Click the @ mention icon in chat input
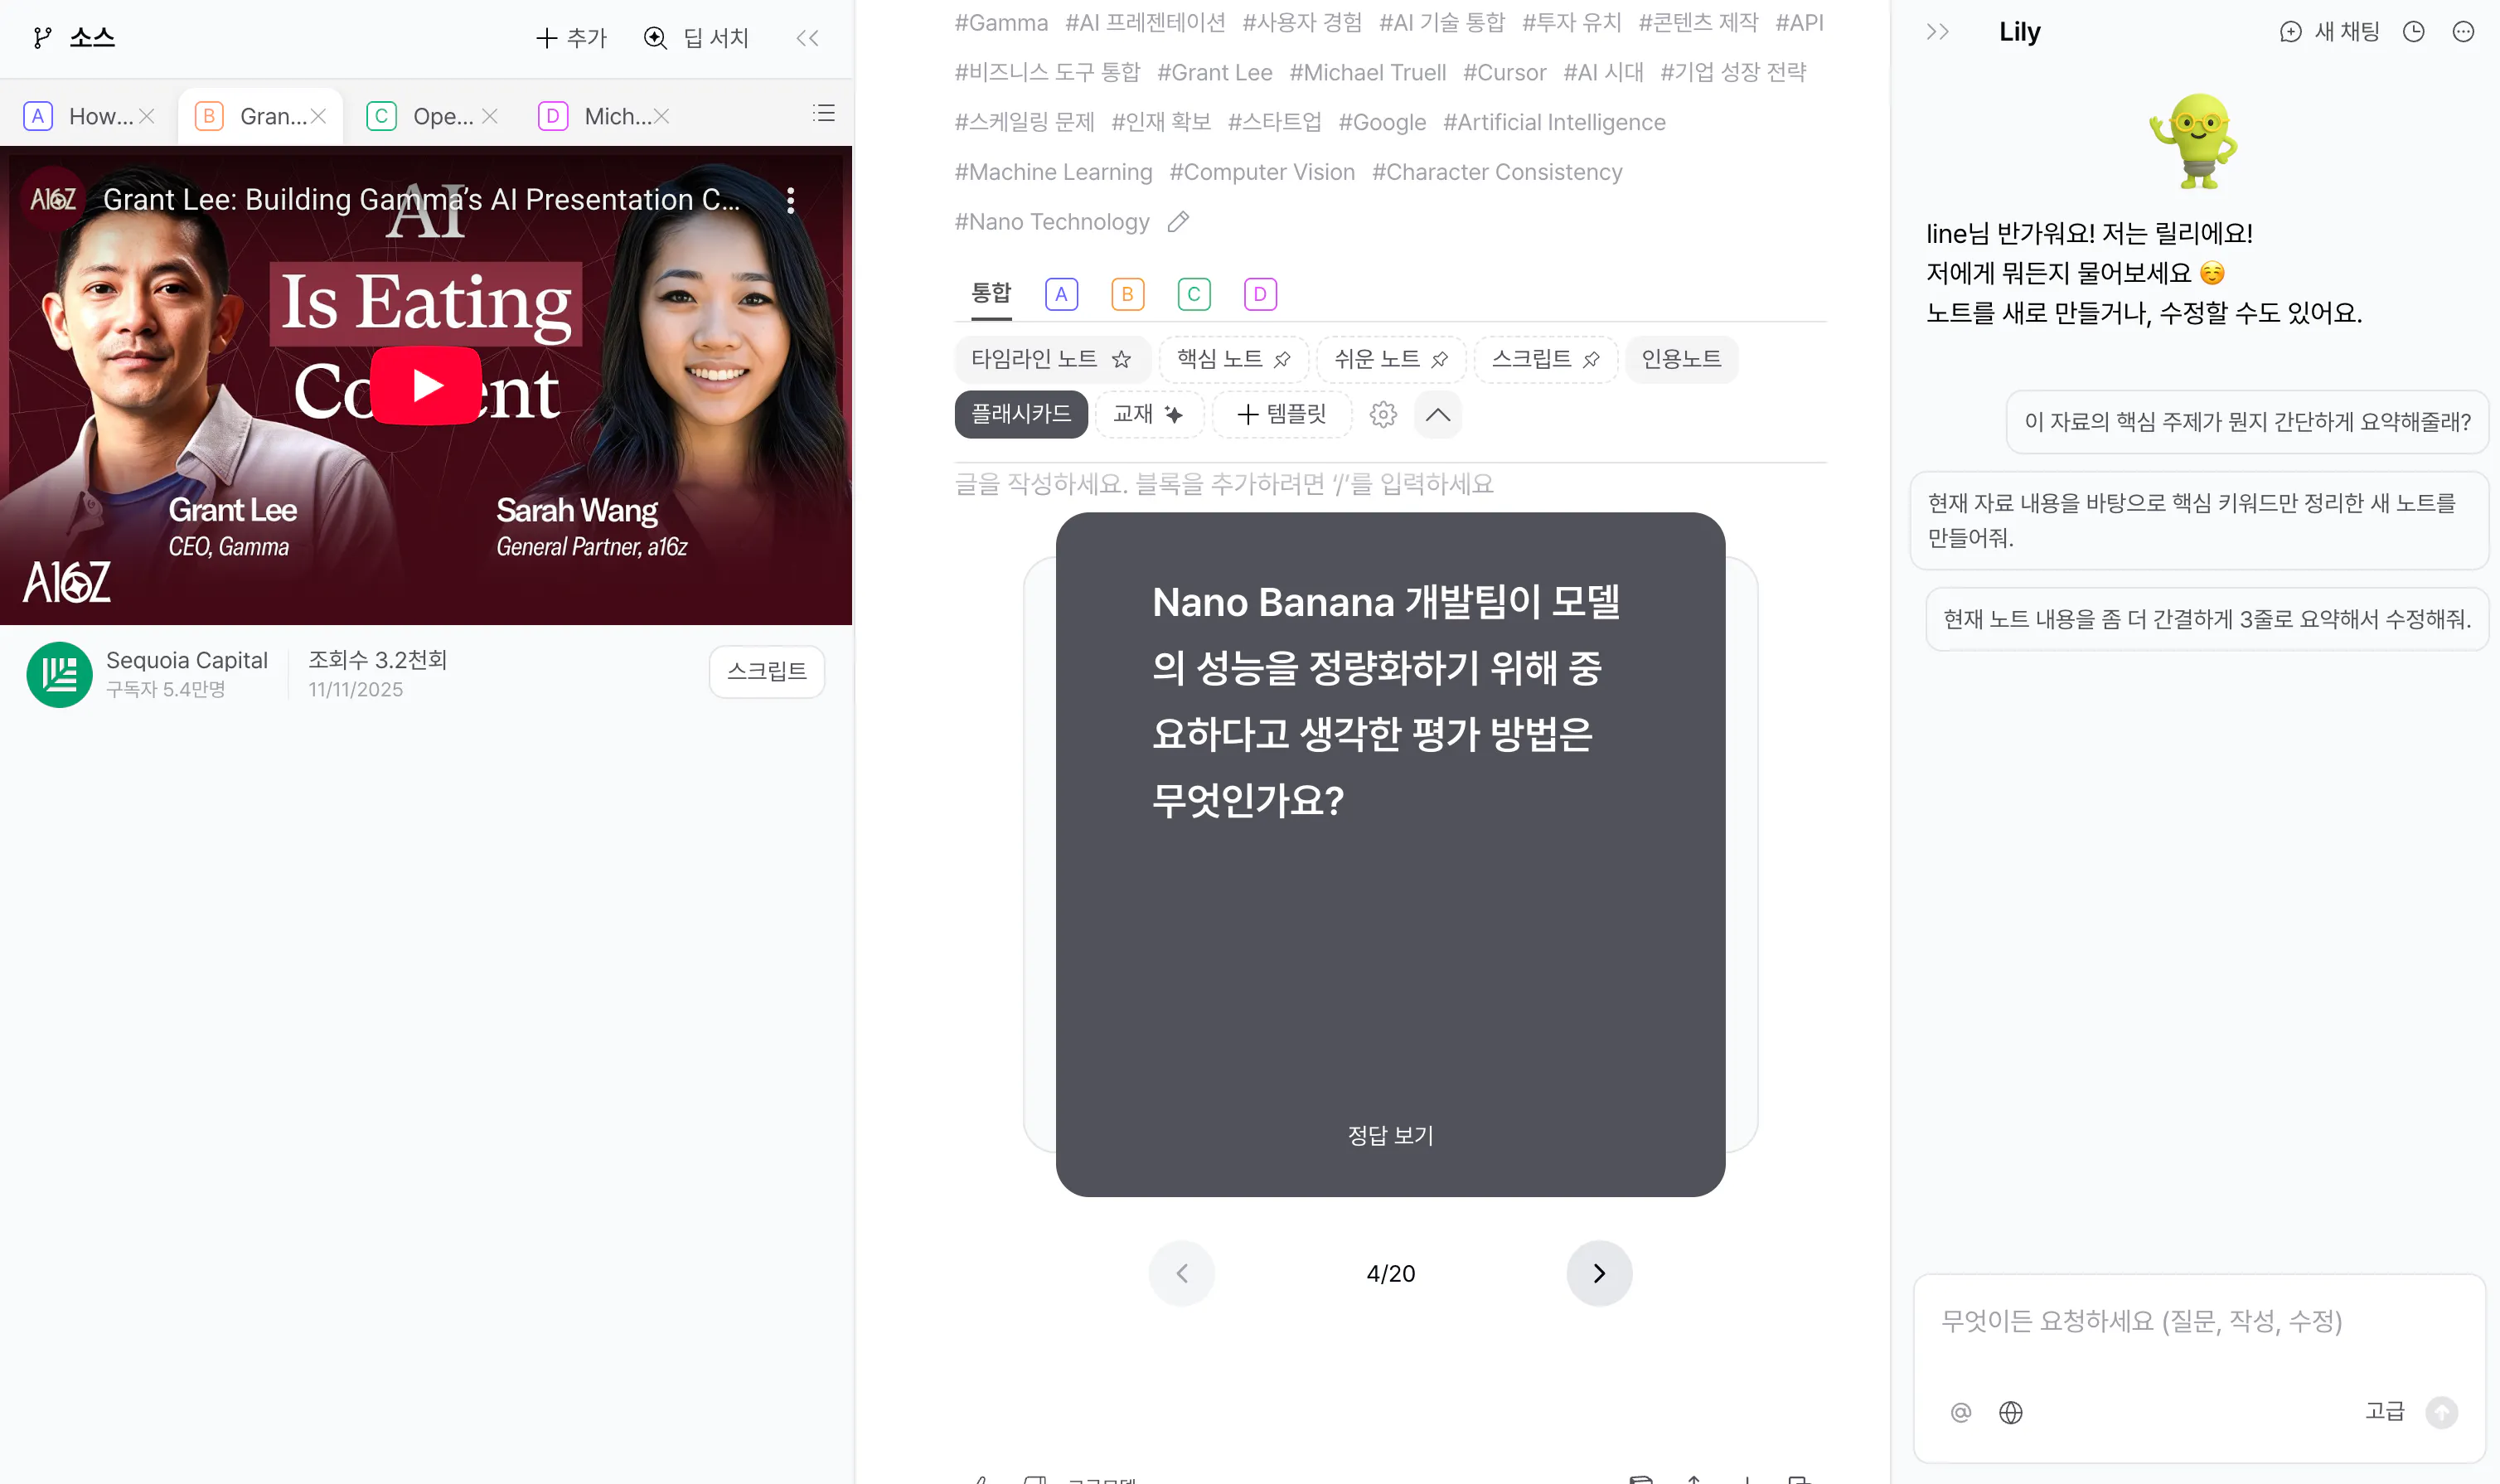 pos(1960,1412)
